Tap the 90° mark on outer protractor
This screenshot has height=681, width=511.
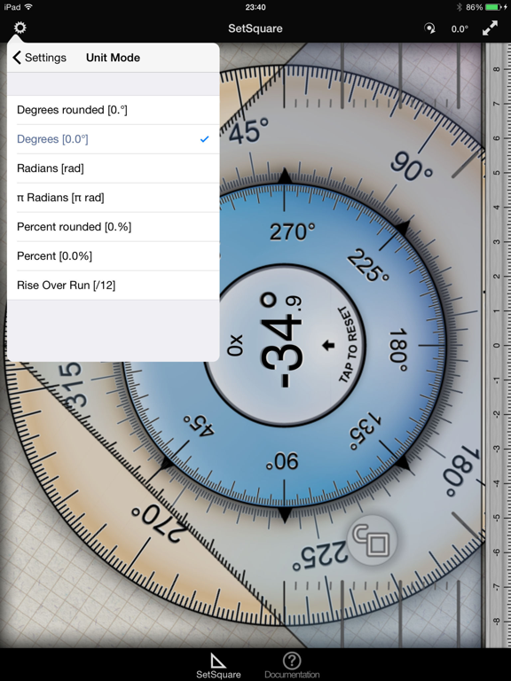pyautogui.click(x=411, y=167)
